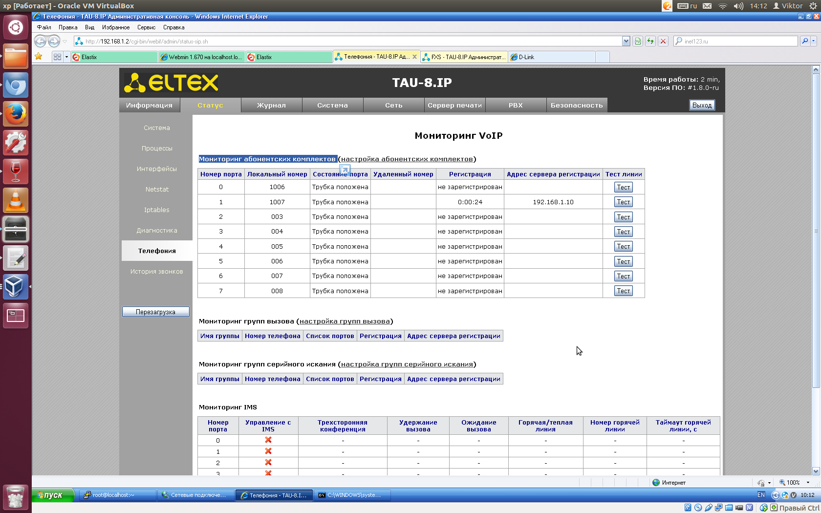Open the search provider dropdown arrow
Viewport: 821px width, 513px height.
(x=814, y=42)
